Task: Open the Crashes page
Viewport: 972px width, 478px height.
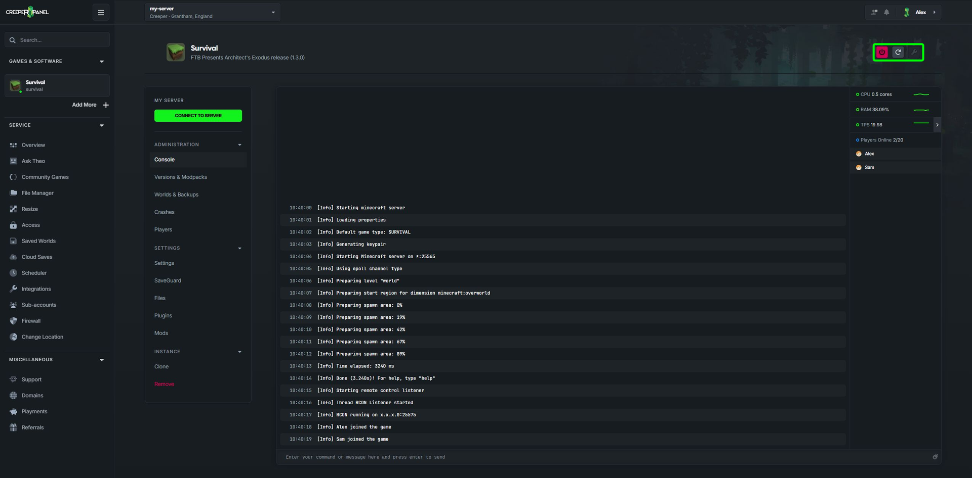Action: (x=165, y=212)
